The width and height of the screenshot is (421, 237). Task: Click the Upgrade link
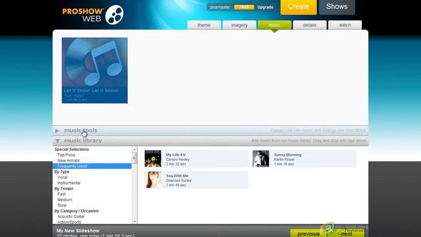pyautogui.click(x=265, y=7)
